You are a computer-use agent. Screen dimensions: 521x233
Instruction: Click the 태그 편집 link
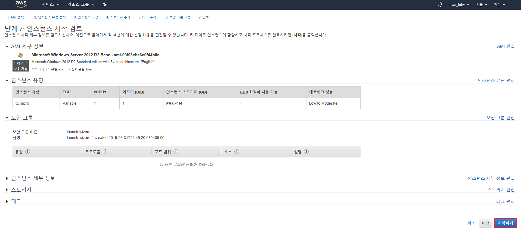point(506,201)
